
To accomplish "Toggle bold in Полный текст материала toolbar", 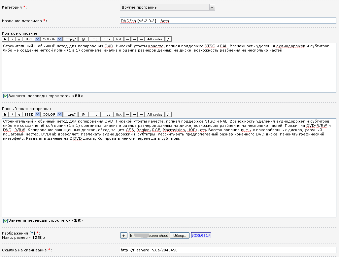I will [x=5, y=114].
